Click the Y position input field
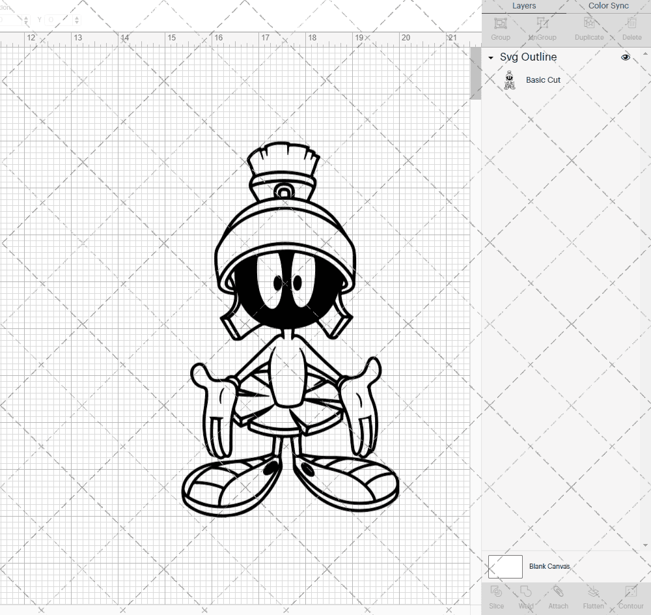 click(58, 20)
